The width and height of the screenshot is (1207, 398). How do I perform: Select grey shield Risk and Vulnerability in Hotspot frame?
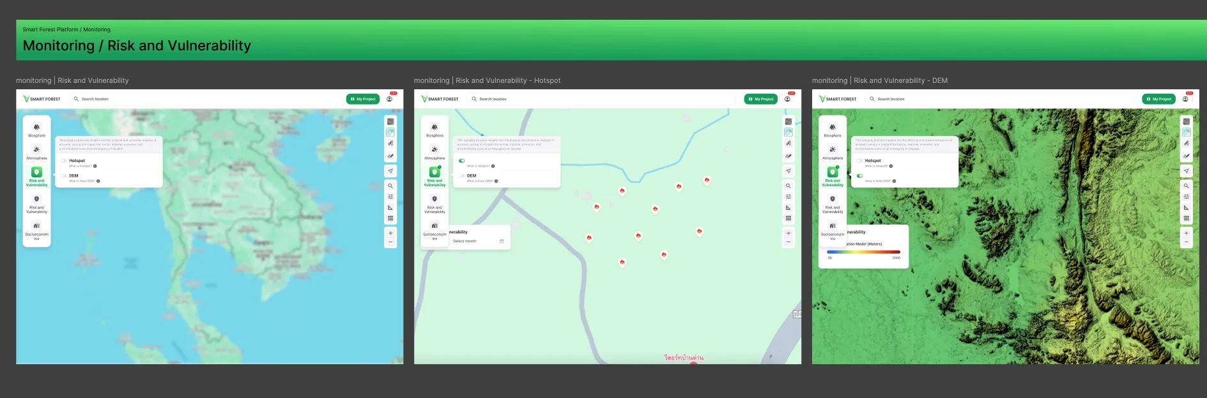click(x=434, y=203)
